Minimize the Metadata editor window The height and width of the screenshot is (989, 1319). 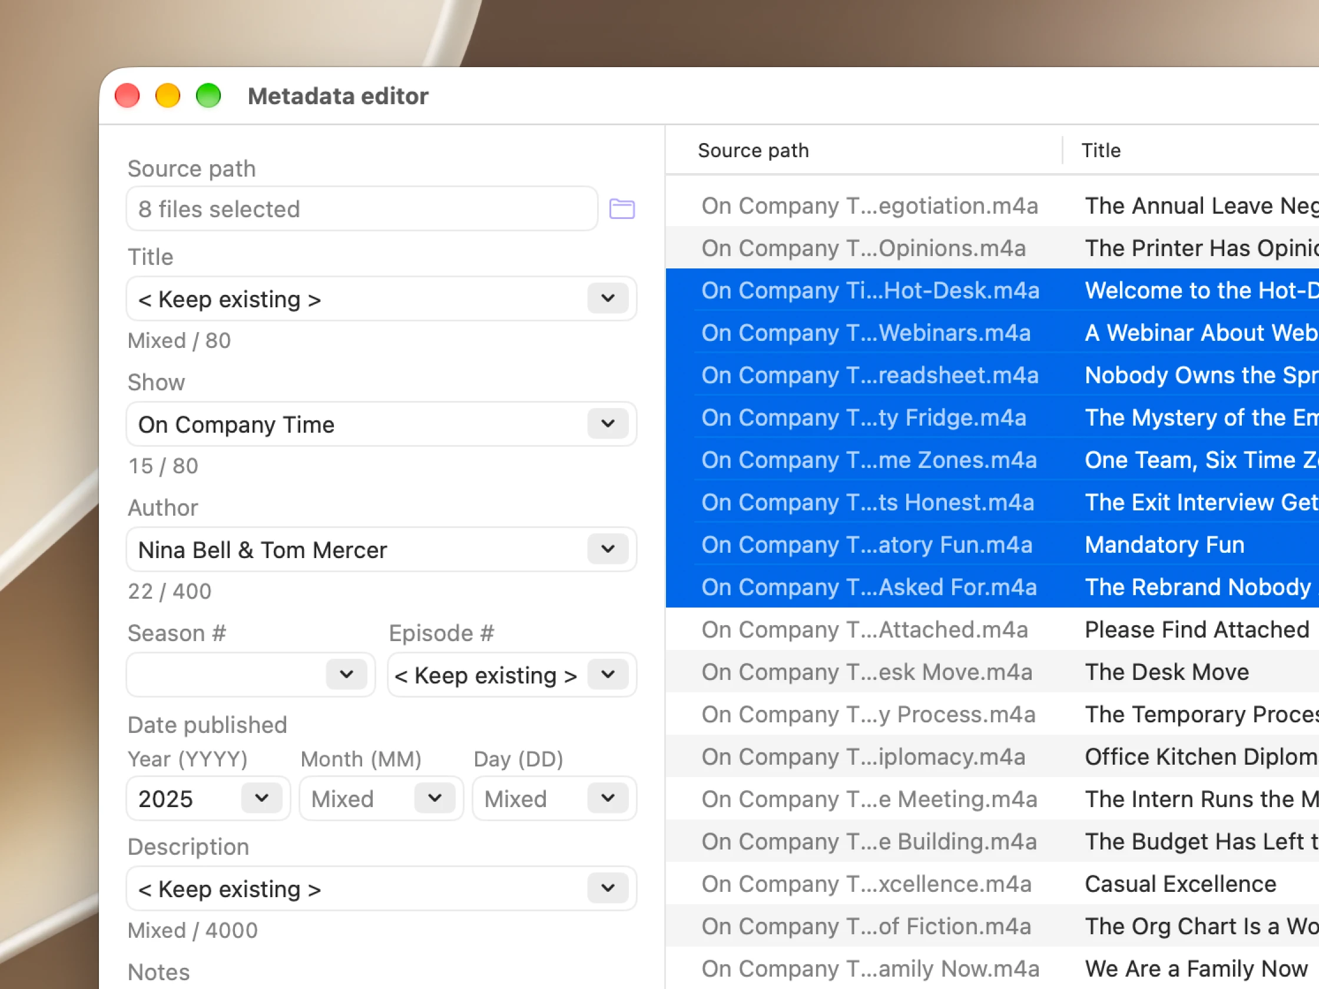point(168,95)
